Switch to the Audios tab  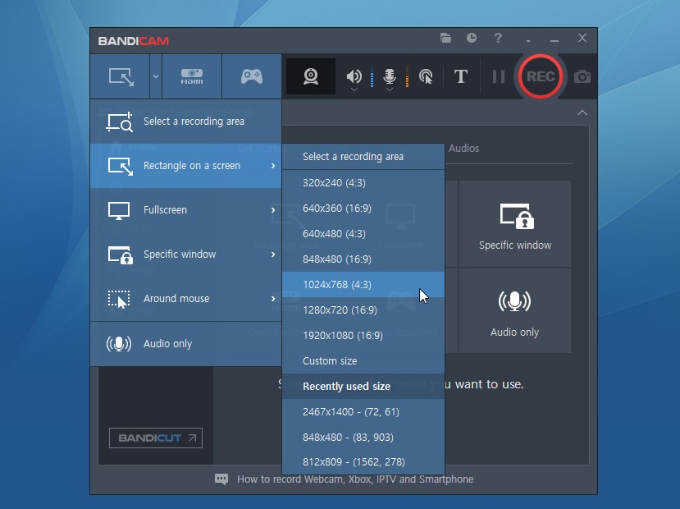click(463, 149)
